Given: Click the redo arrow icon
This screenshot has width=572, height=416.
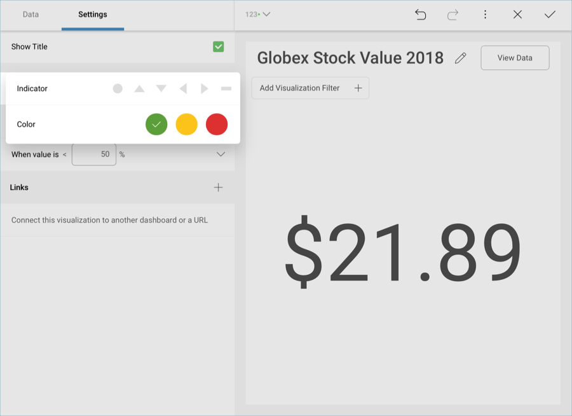Looking at the screenshot, I should click(453, 15).
